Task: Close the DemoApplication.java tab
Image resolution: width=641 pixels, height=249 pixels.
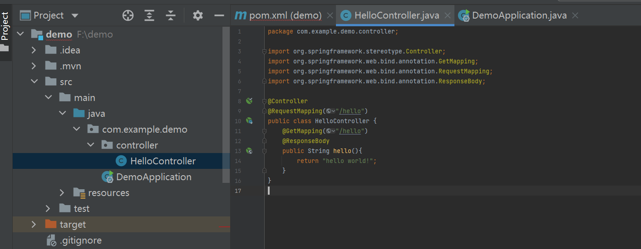Action: click(575, 16)
